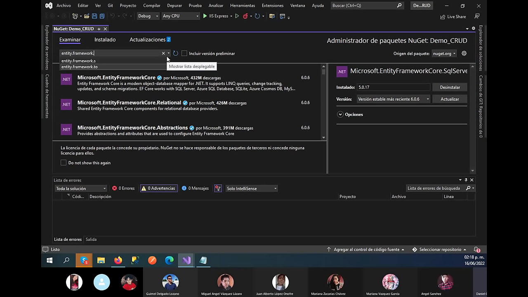Viewport: 528px width, 297px height.
Task: Switch to the Instalado tab
Action: pyautogui.click(x=105, y=39)
